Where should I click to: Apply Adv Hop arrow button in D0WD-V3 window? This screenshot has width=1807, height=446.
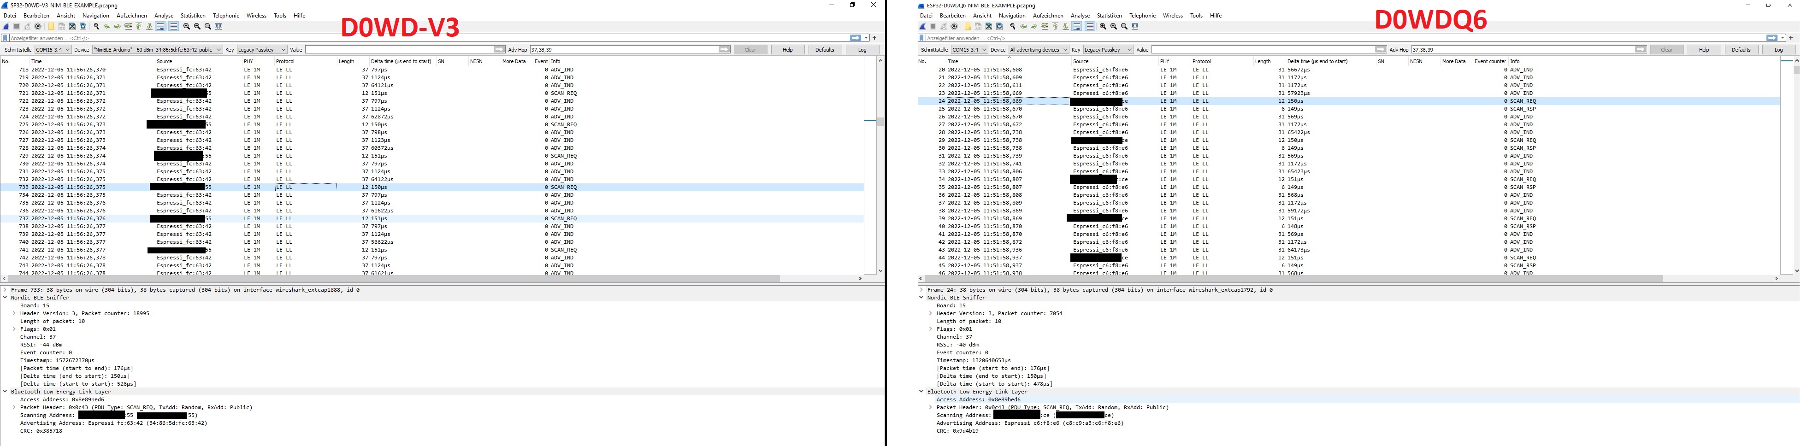tap(724, 50)
